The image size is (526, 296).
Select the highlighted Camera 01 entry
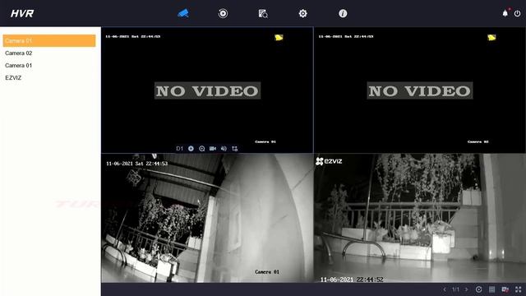49,40
